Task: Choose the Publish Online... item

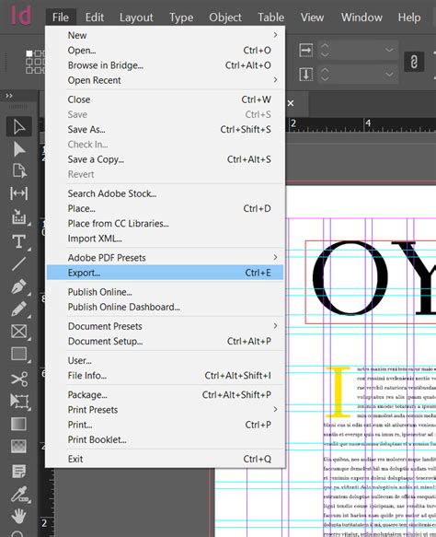Action: pyautogui.click(x=166, y=292)
